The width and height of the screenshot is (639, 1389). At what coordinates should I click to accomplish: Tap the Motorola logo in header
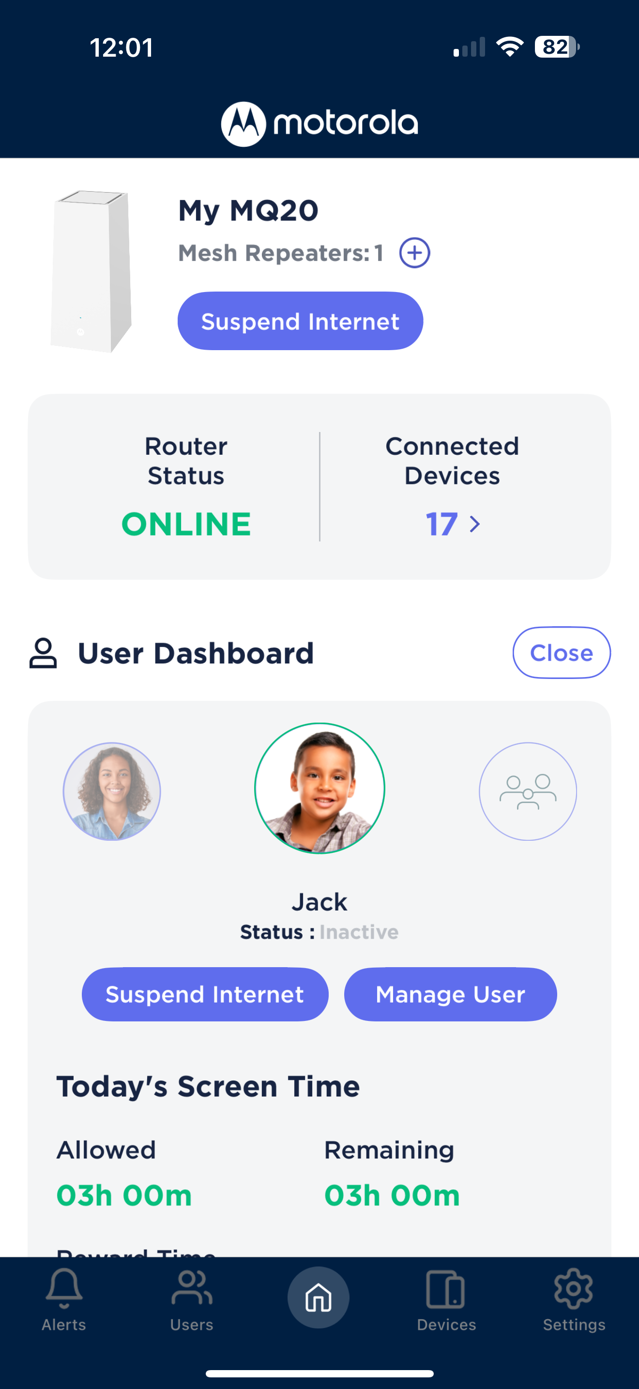pyautogui.click(x=319, y=123)
